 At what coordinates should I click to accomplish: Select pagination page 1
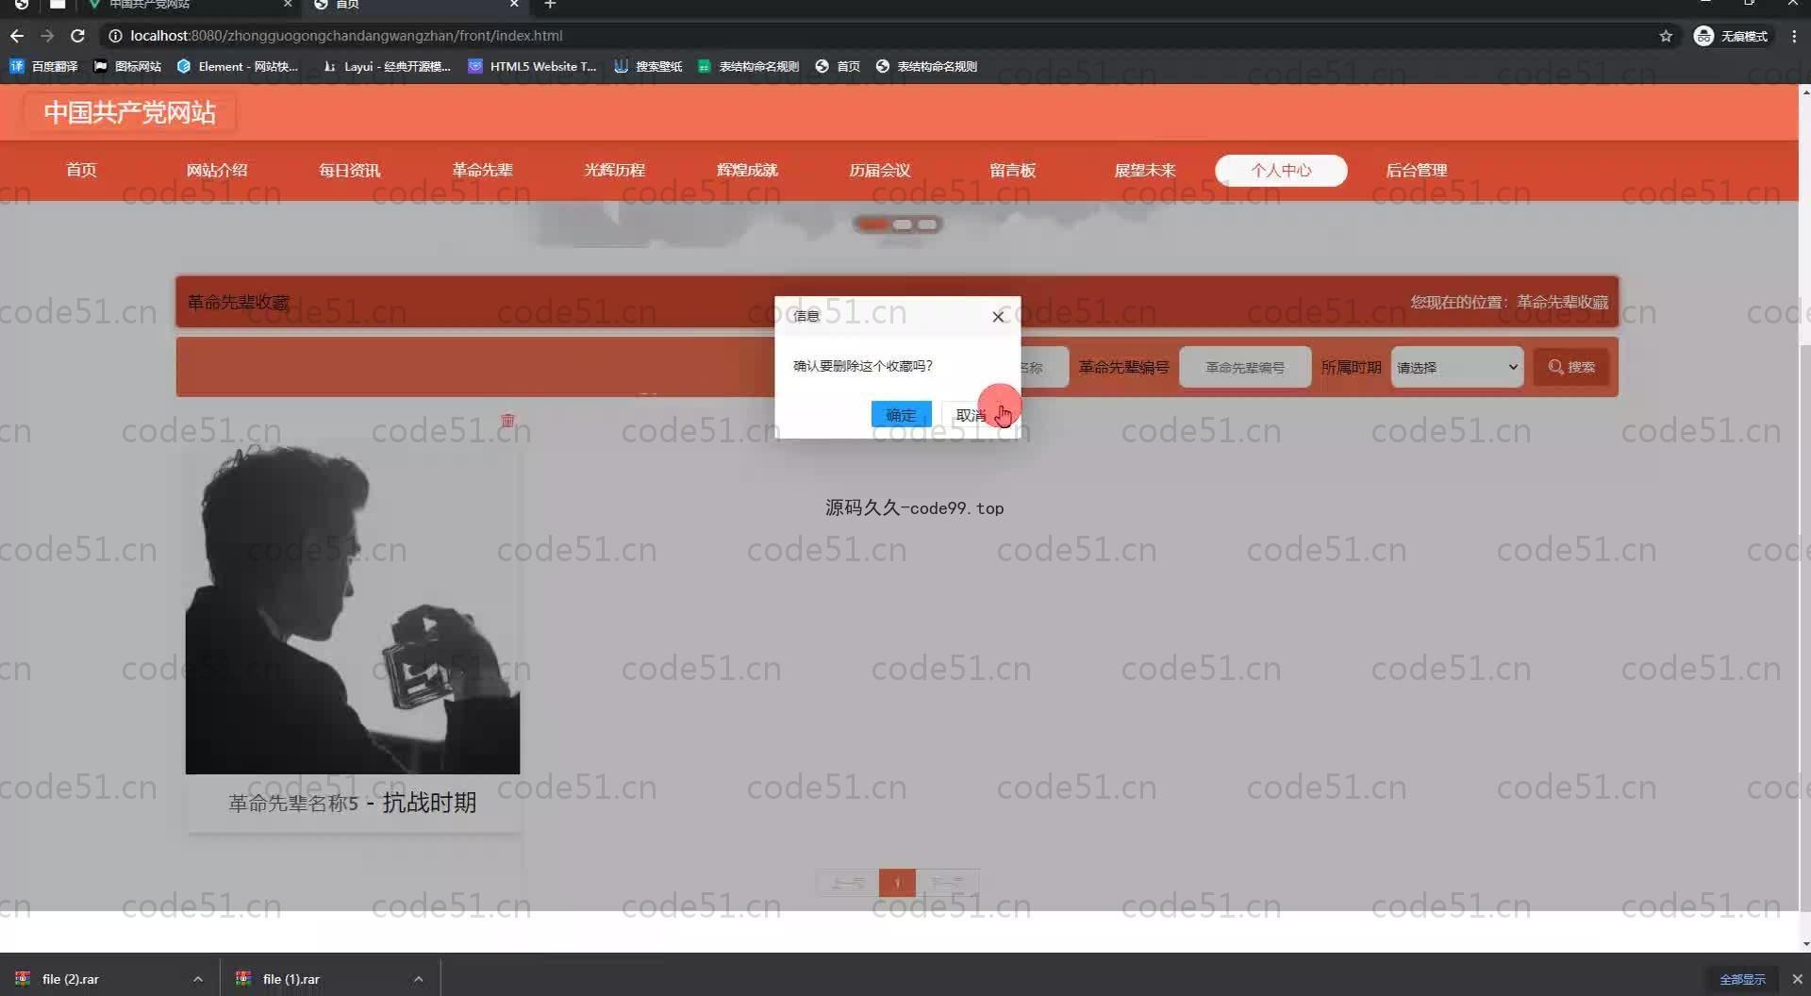897,883
